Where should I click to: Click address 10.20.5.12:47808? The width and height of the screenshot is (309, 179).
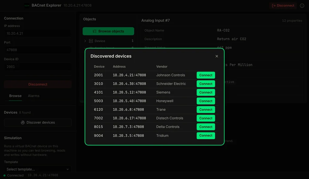pyautogui.click(x=129, y=92)
